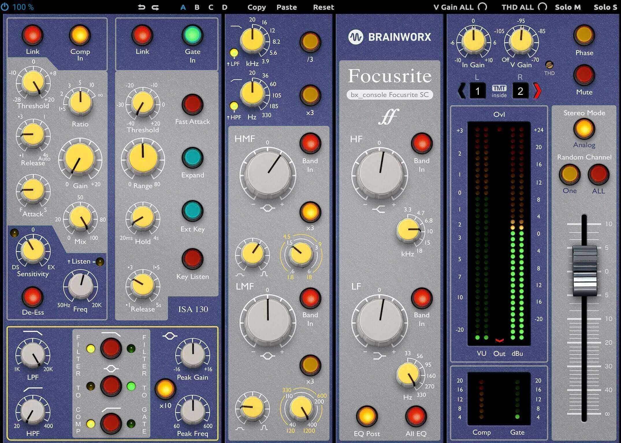Click the Random Channel ALL button
The image size is (621, 443).
598,175
